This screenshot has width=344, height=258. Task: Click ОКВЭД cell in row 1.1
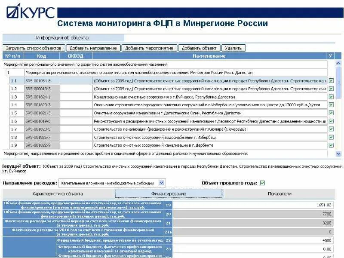(76, 81)
